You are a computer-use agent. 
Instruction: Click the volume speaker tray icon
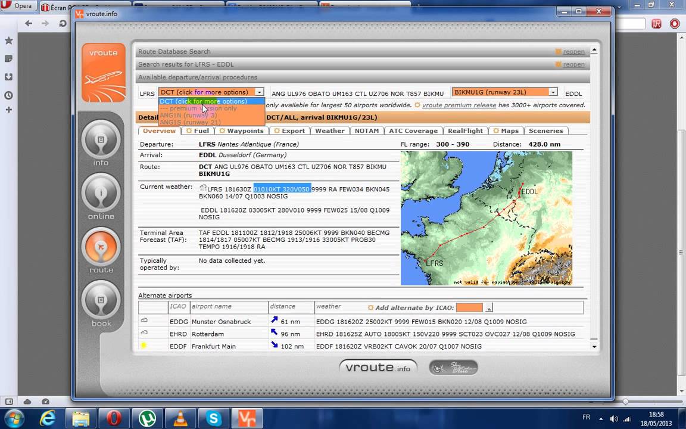pos(614,419)
